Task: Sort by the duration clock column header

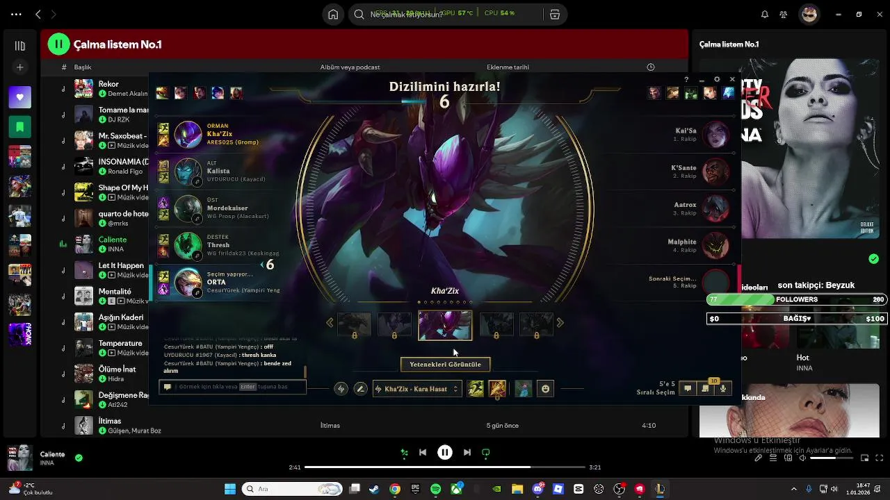Action: (651, 67)
